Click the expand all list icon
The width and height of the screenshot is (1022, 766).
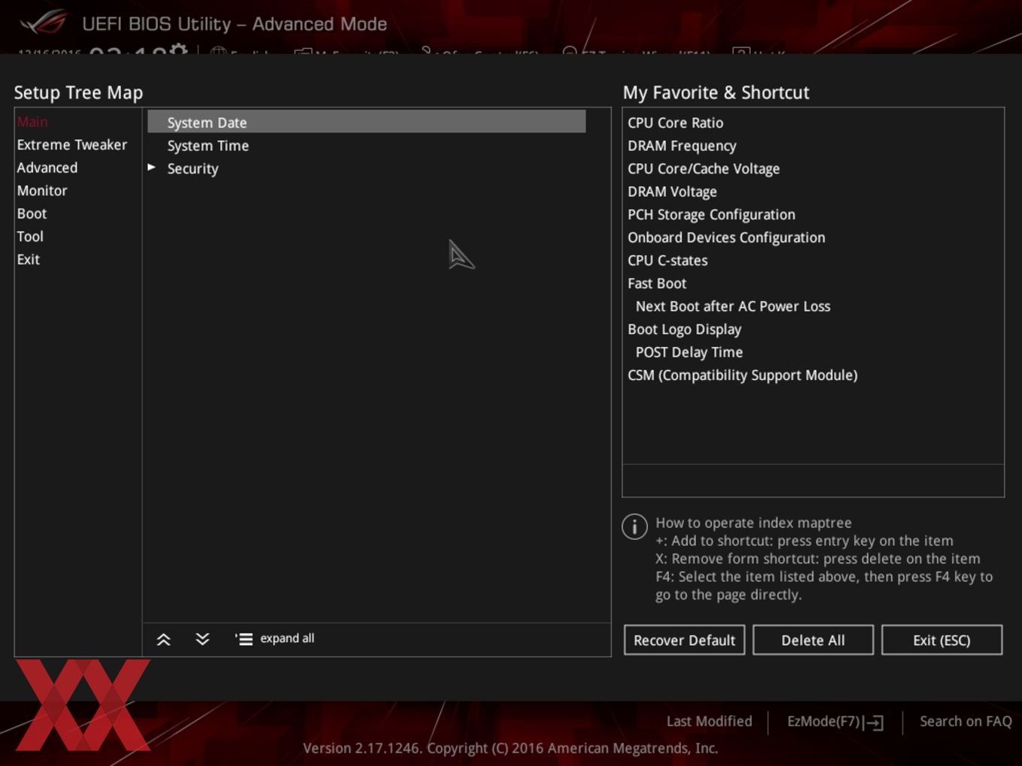click(x=243, y=639)
